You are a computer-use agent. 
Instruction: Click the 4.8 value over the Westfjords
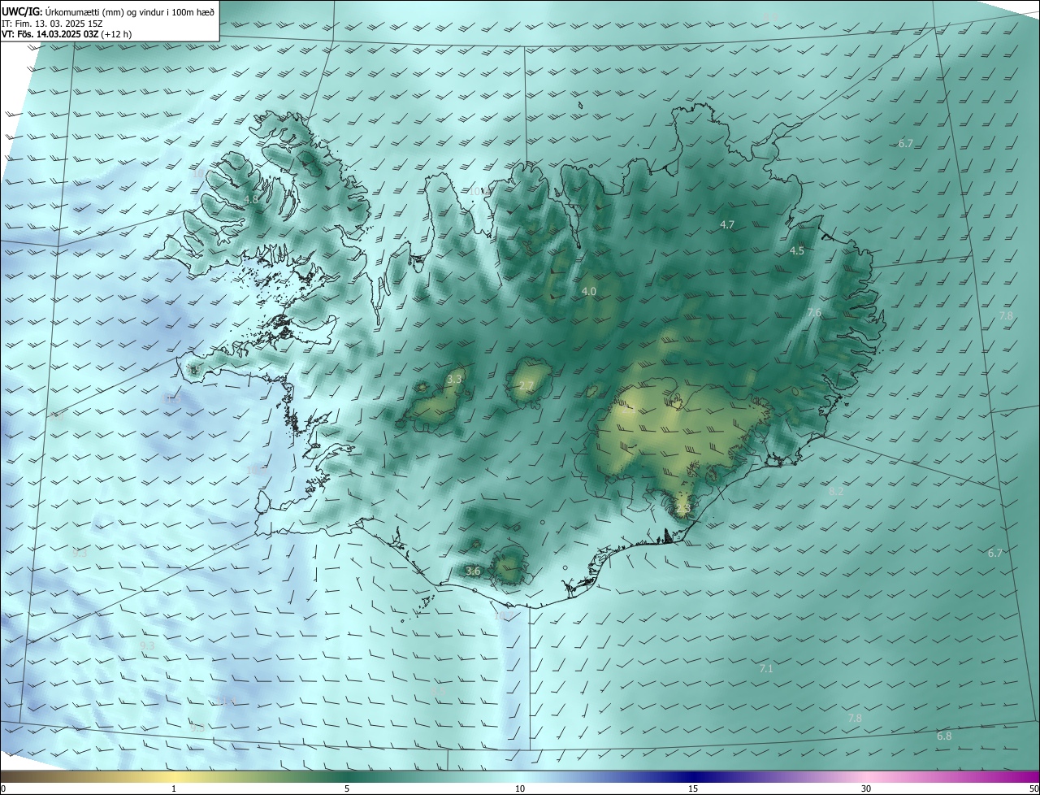tap(251, 199)
